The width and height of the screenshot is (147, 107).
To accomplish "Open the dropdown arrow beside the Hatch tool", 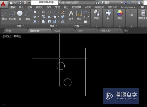I will click(x=38, y=21).
